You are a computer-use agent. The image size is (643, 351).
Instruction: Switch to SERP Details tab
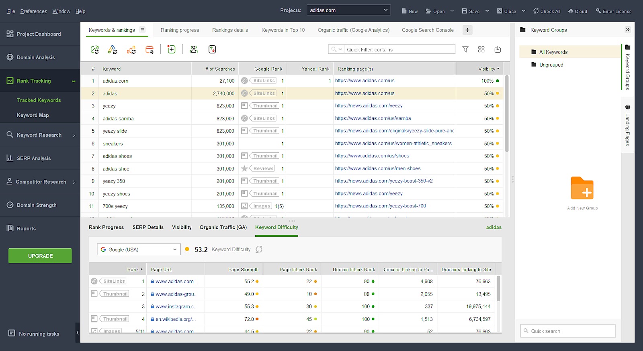(x=148, y=227)
